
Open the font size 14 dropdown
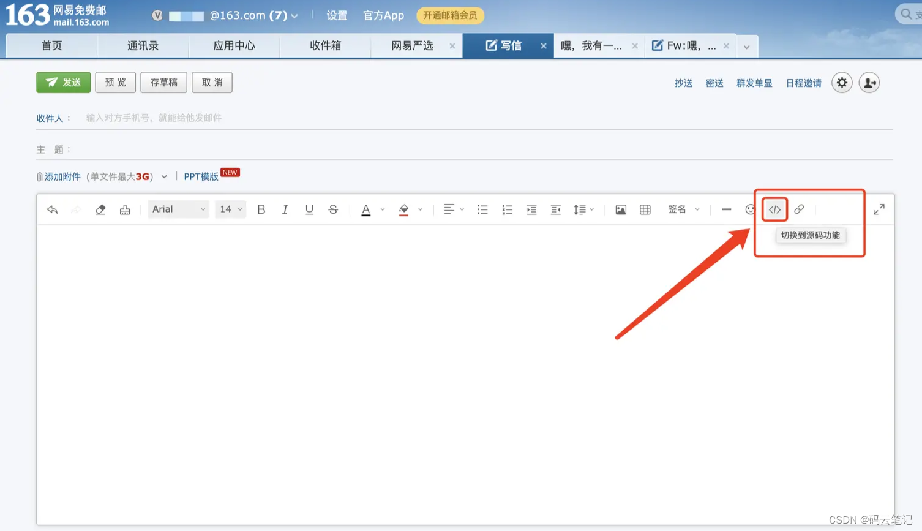[230, 209]
